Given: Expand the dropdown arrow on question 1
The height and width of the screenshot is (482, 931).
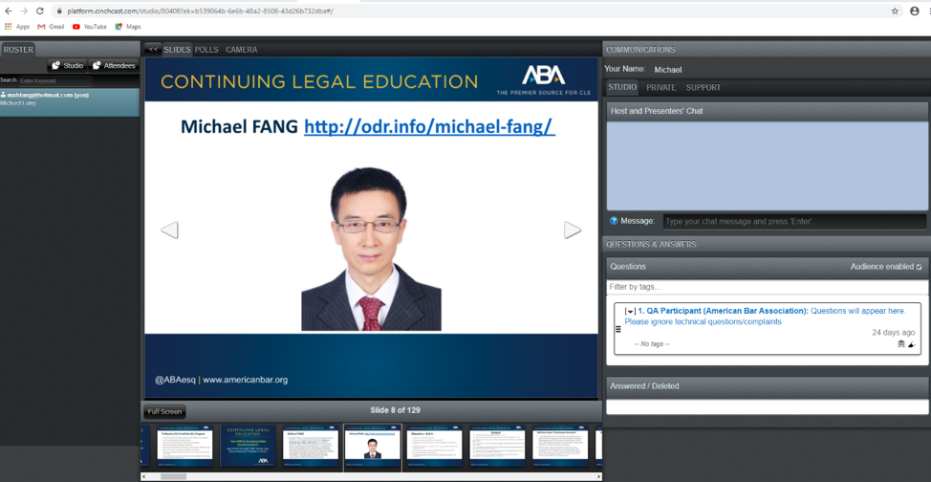Looking at the screenshot, I should tap(630, 312).
